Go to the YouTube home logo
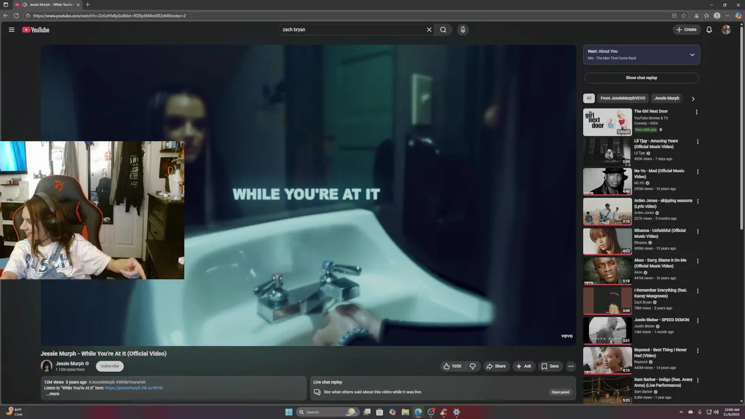This screenshot has width=745, height=419. (36, 30)
